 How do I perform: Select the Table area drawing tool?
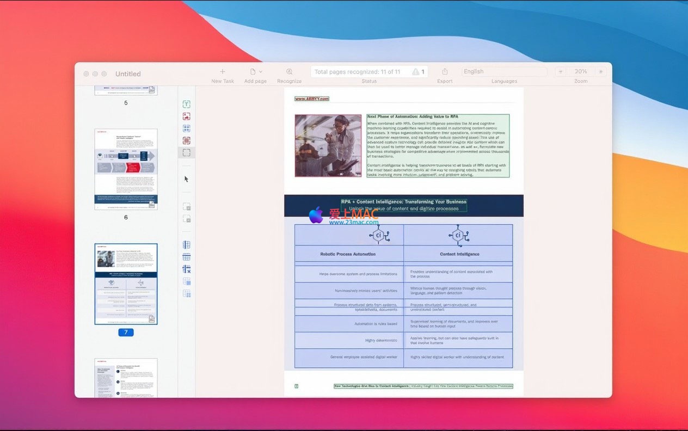point(186,129)
